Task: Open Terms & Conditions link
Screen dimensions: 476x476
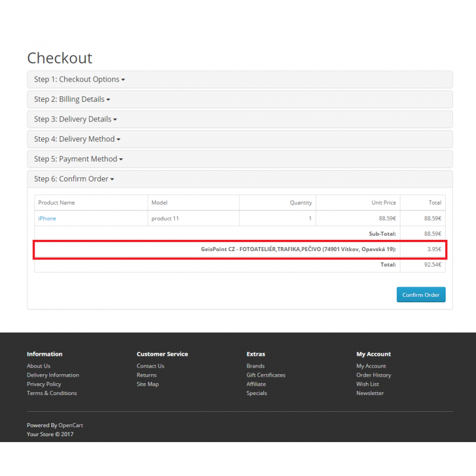Action: [x=52, y=393]
